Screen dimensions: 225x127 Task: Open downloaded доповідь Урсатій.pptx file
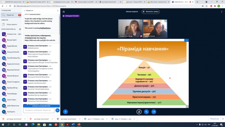pos(67,119)
